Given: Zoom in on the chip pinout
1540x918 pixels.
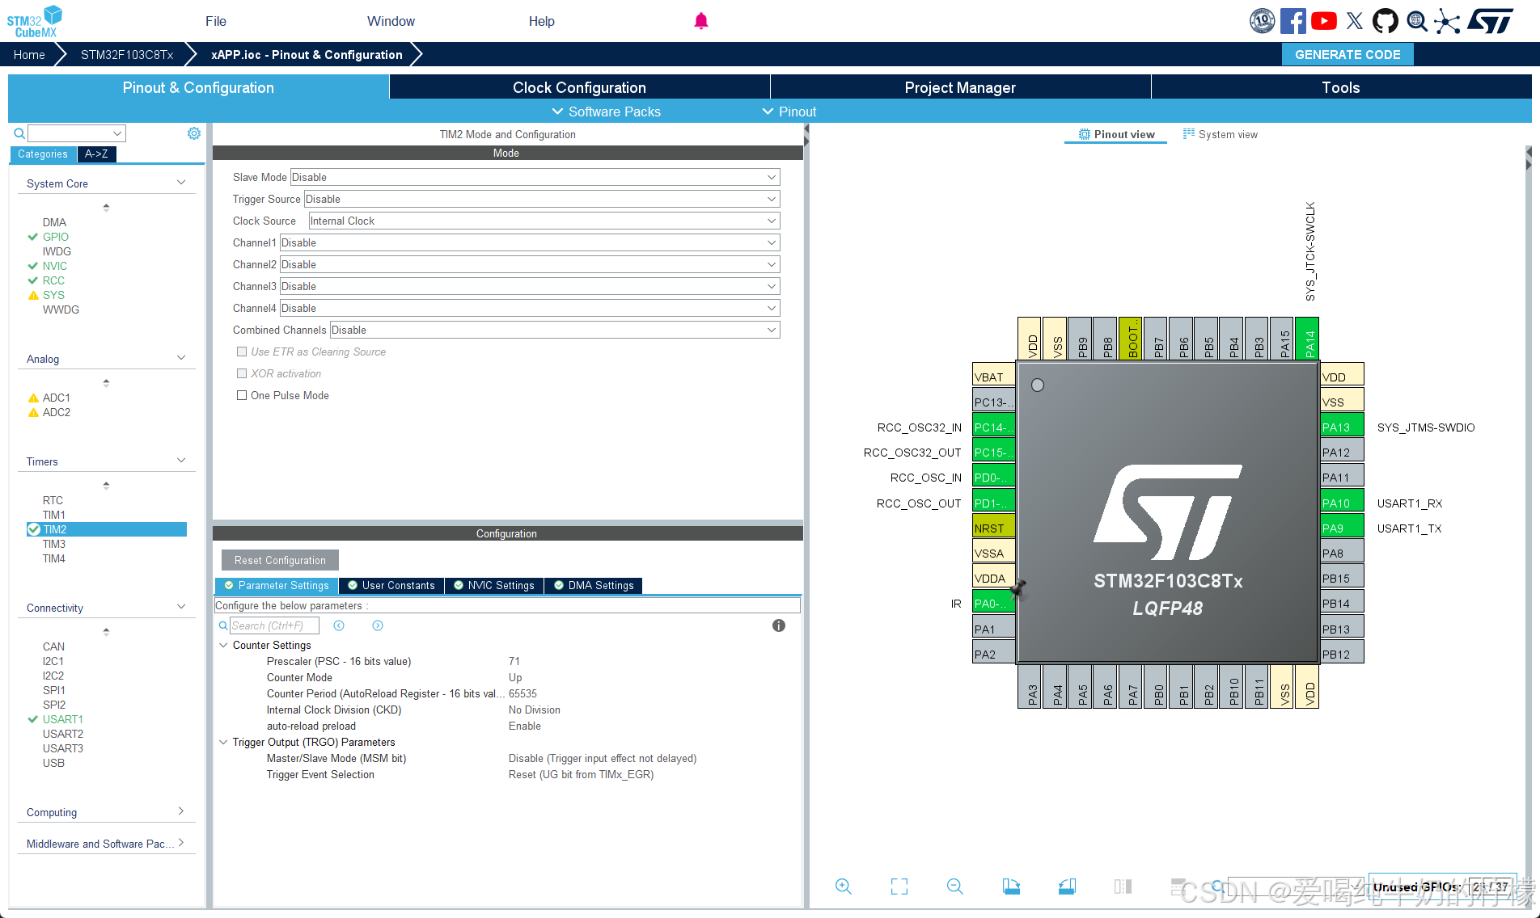Looking at the screenshot, I should pos(843,886).
